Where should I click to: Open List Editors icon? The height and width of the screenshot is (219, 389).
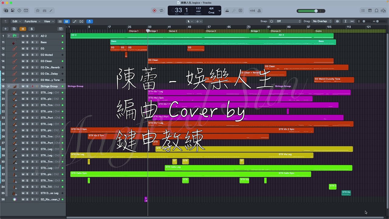click(363, 10)
